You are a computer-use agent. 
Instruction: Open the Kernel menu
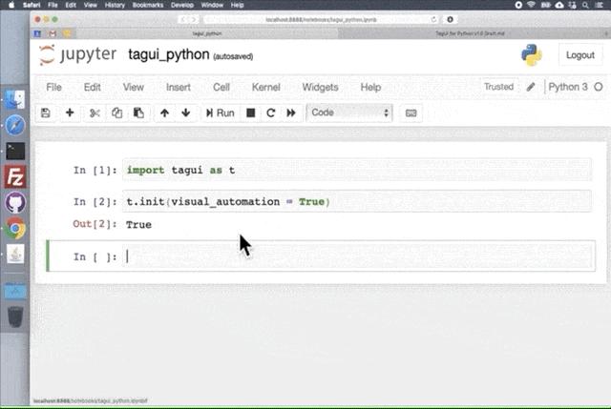(265, 87)
